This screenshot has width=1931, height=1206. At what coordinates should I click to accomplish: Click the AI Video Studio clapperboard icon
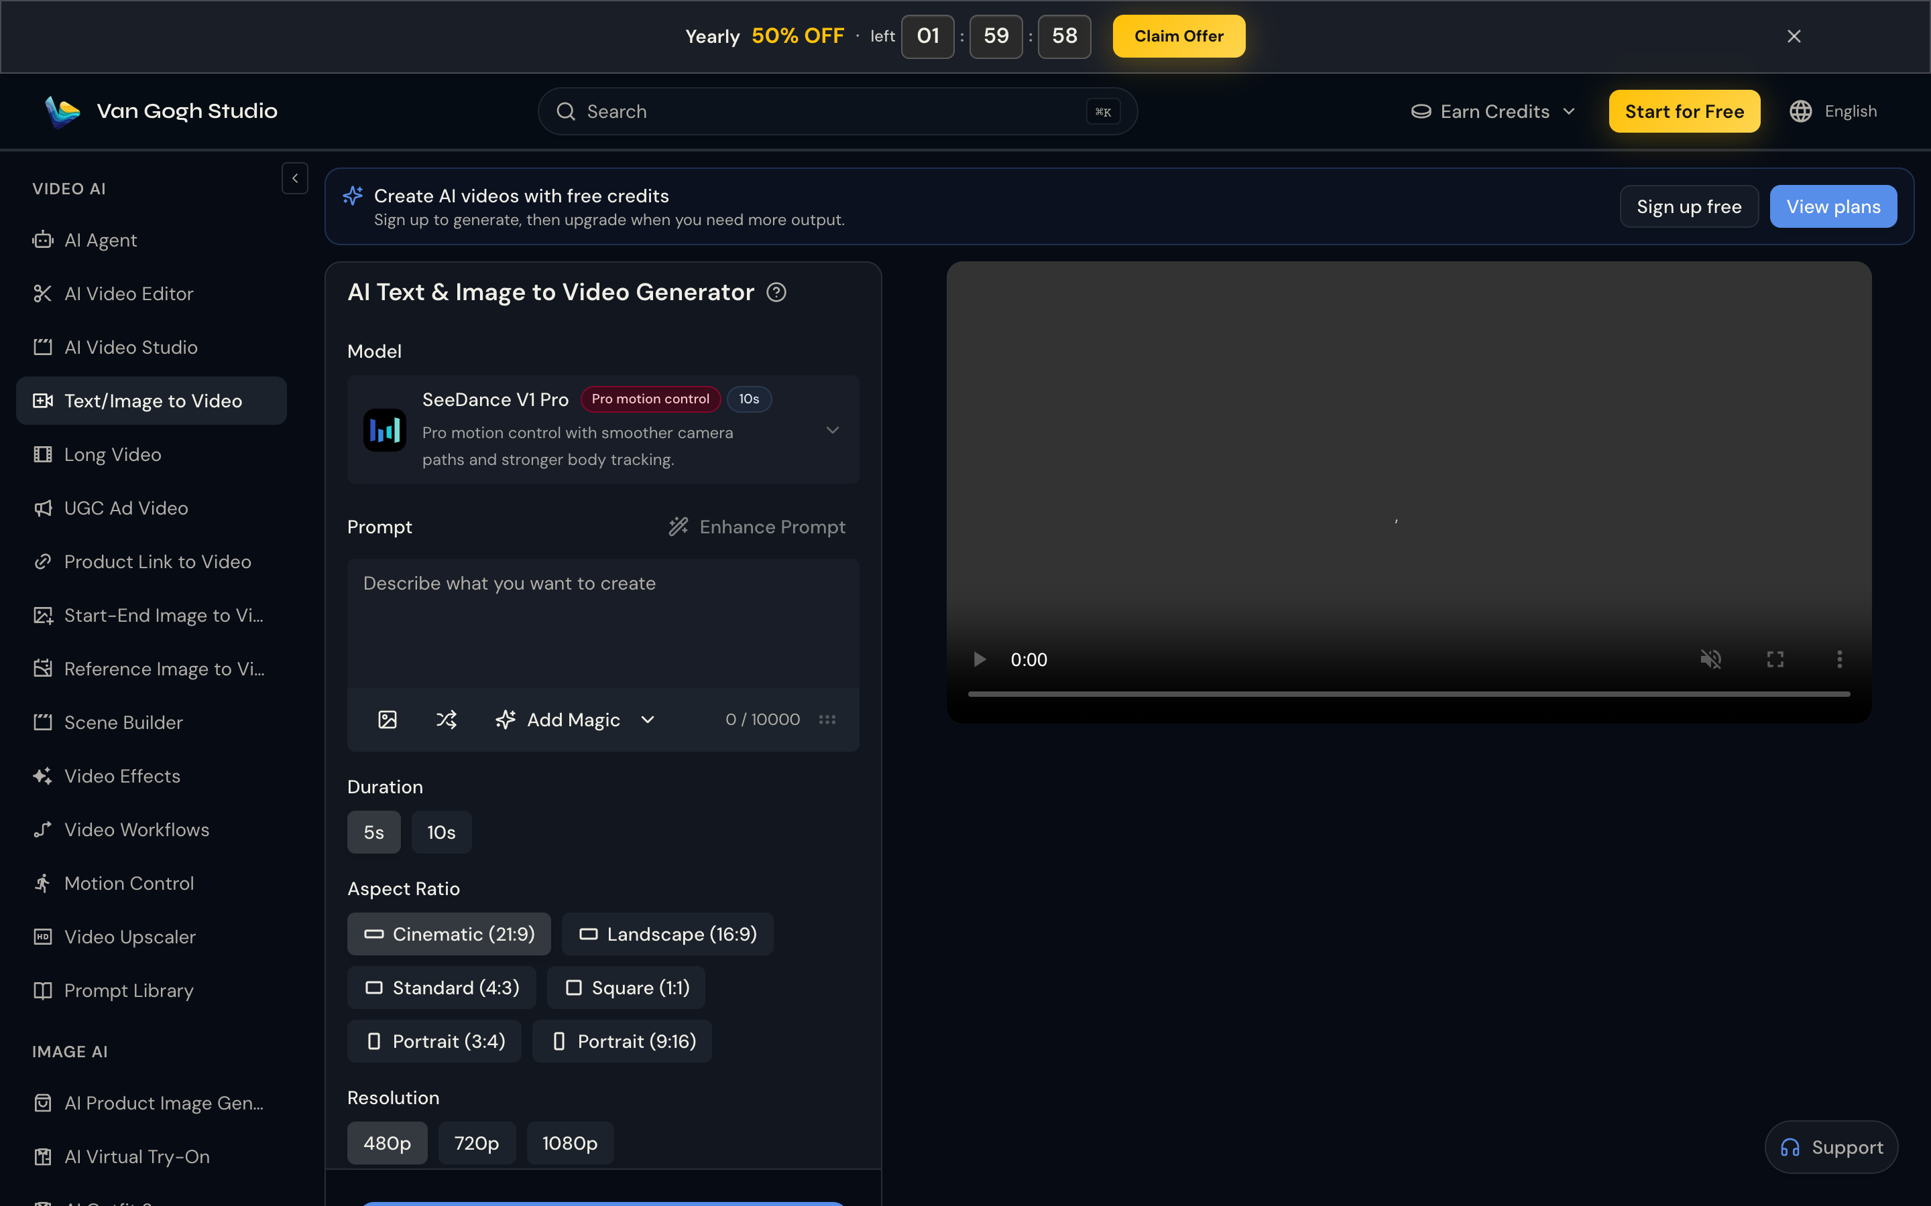(x=42, y=347)
